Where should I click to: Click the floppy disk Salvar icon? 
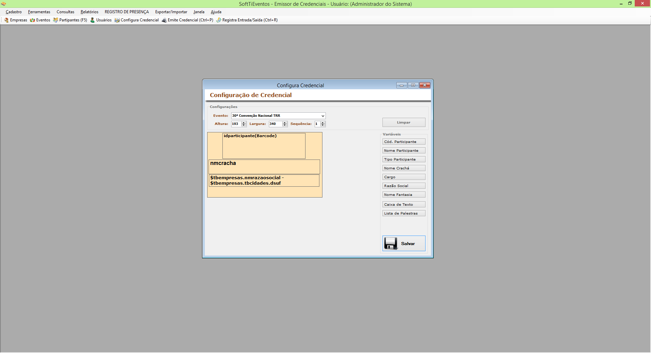(391, 243)
